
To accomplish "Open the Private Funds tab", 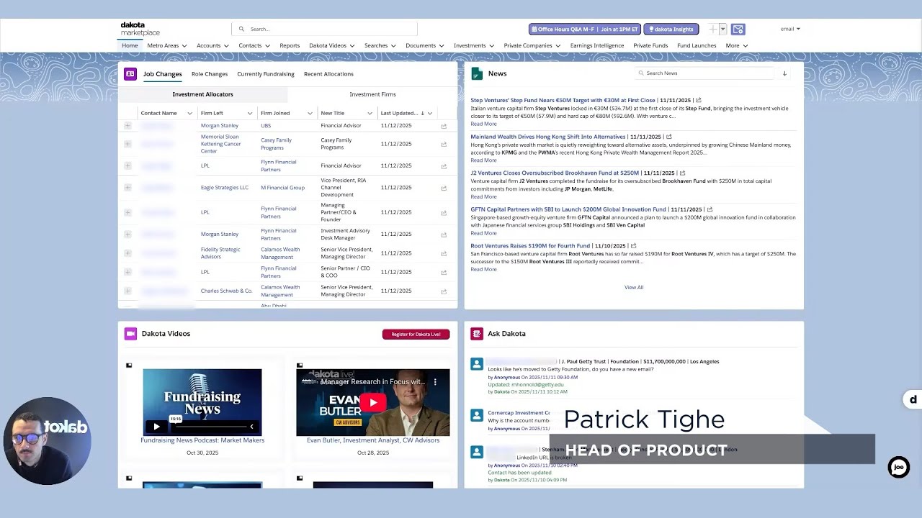I will click(650, 45).
